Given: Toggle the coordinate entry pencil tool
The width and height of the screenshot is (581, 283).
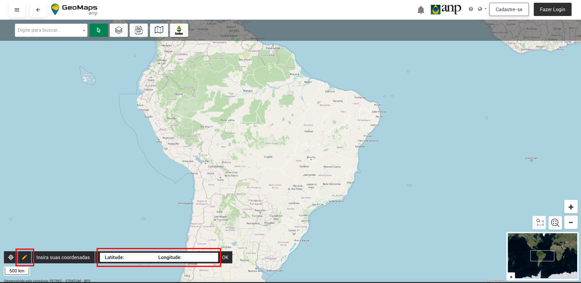Looking at the screenshot, I should (25, 257).
